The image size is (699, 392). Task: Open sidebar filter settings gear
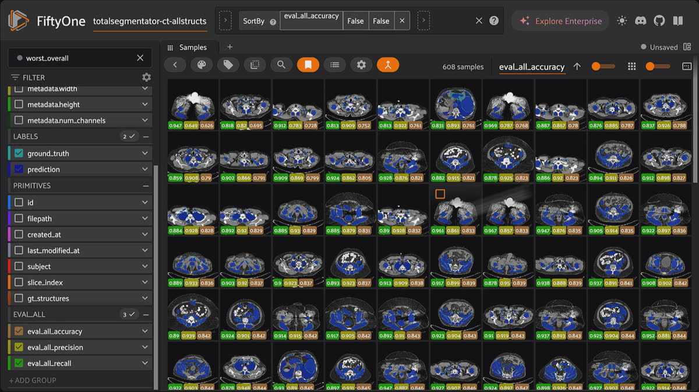pos(146,77)
